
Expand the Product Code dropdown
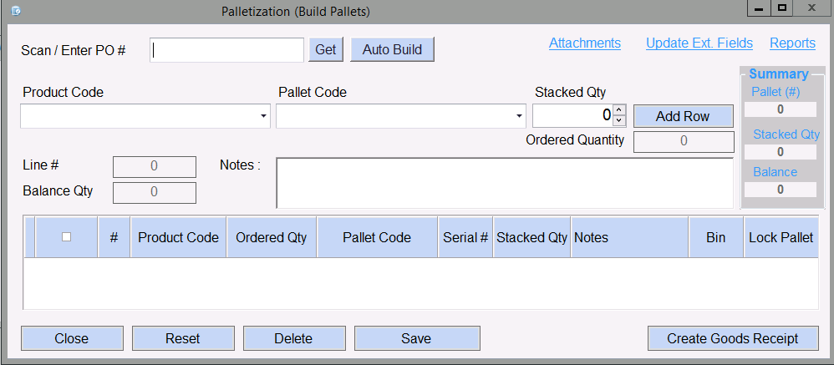pos(264,116)
